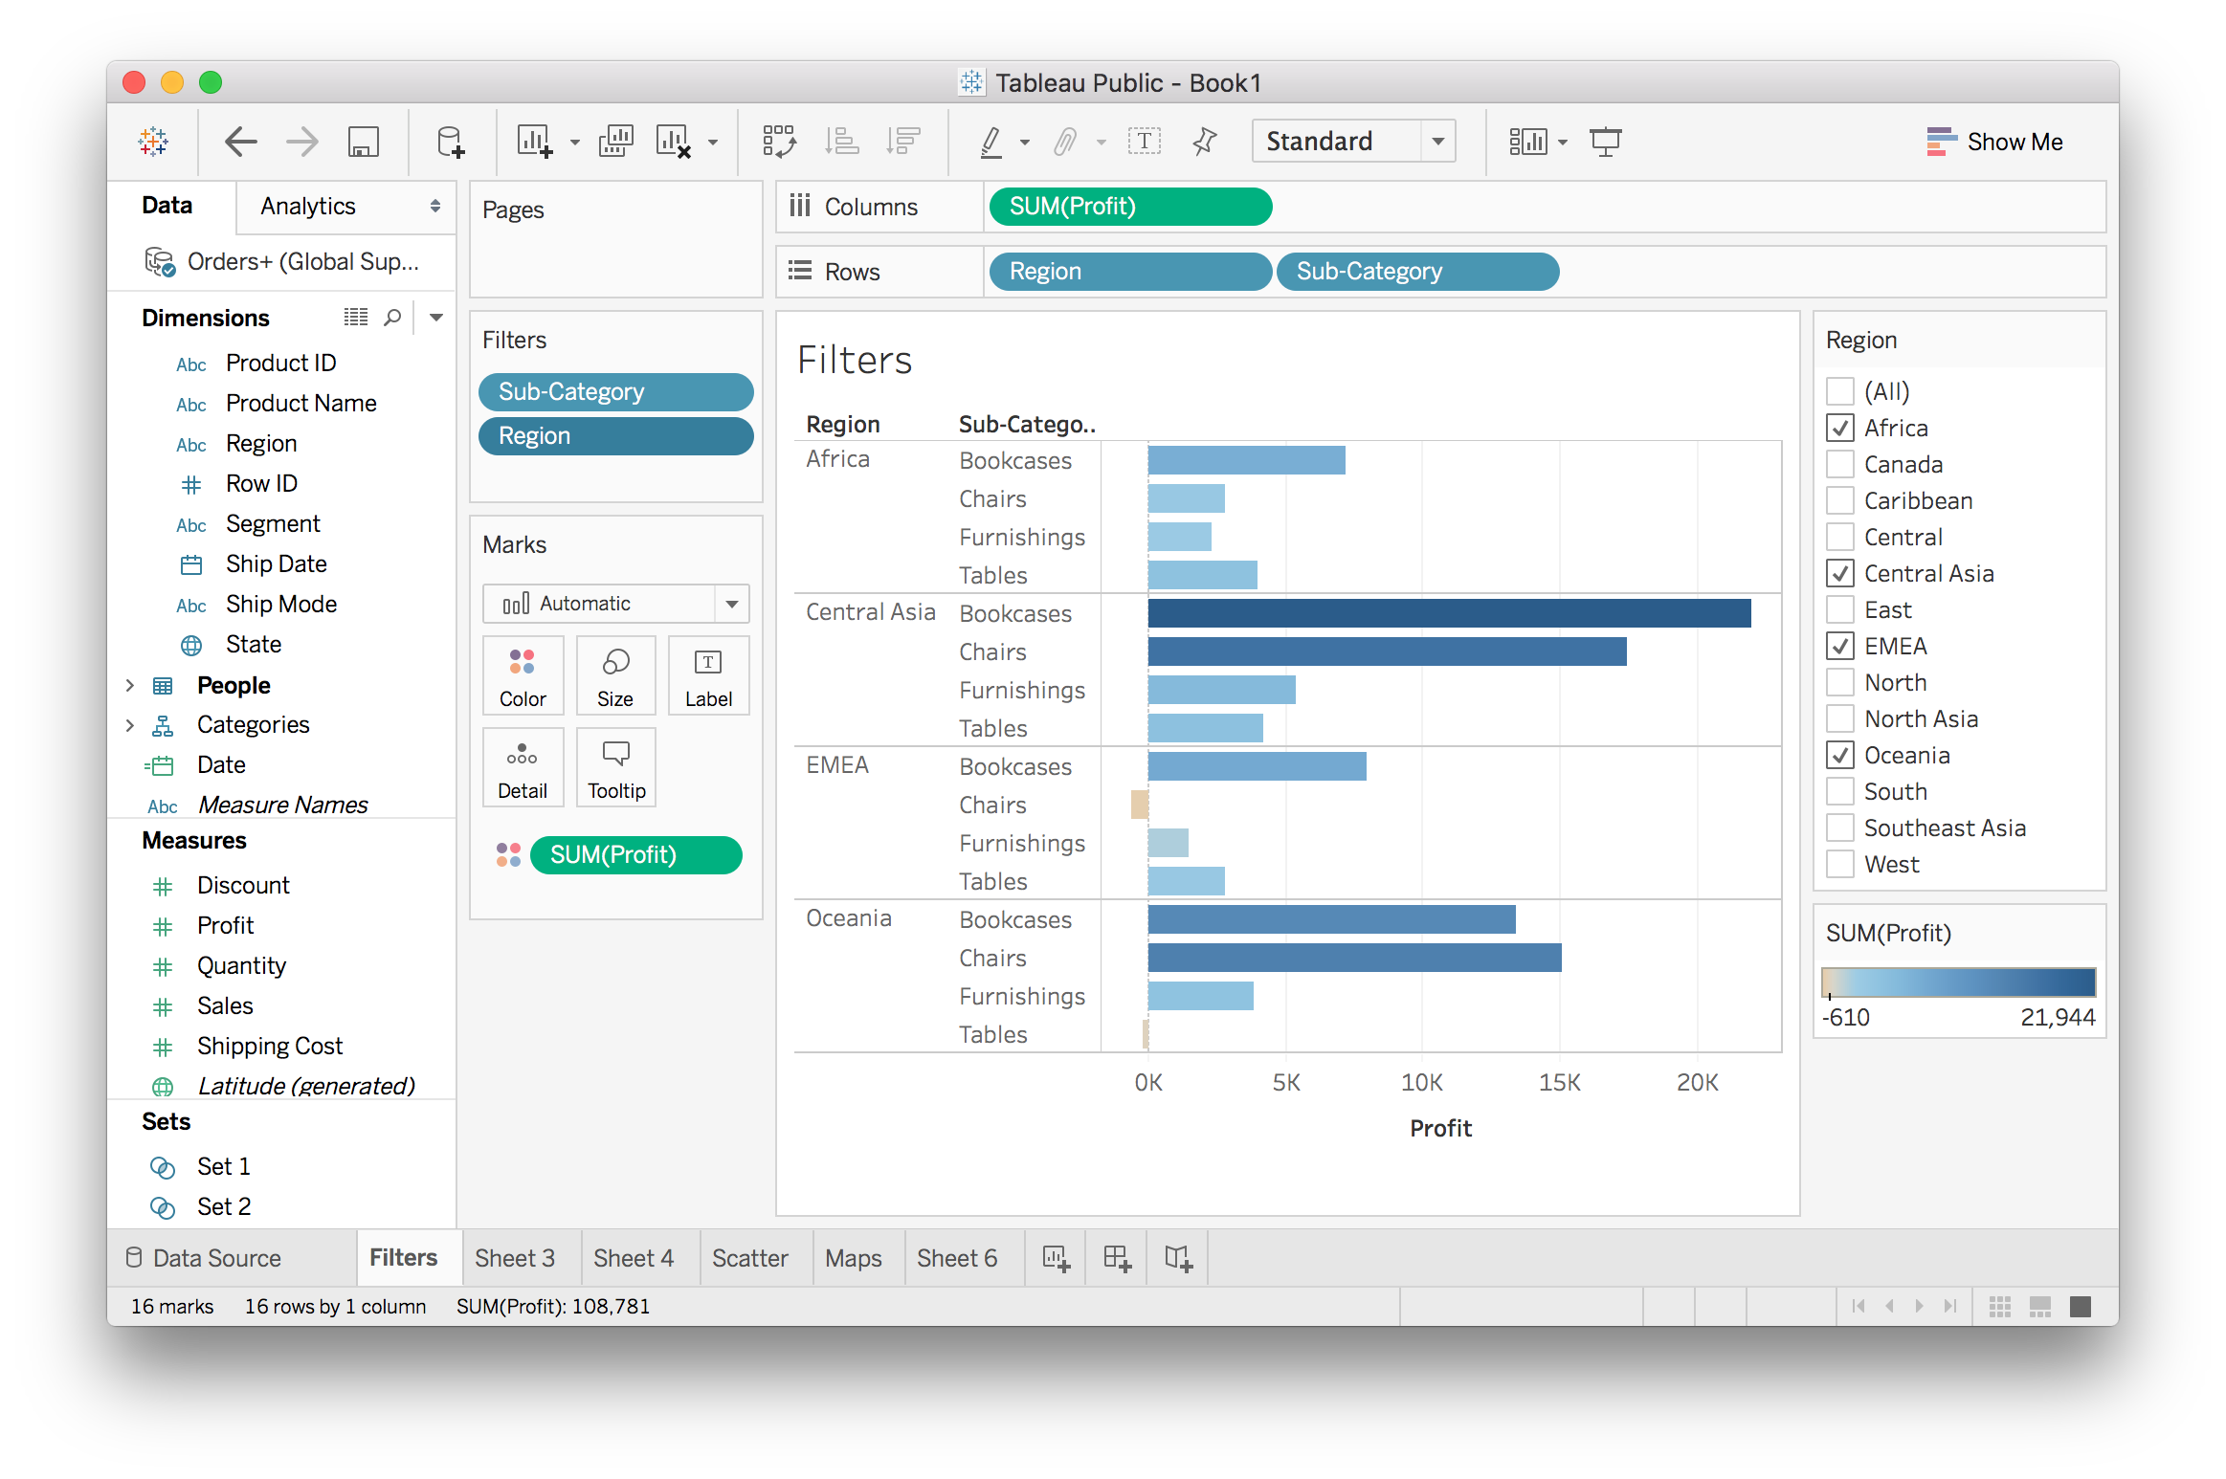Click the search icon in Dimensions header
The height and width of the screenshot is (1479, 2226).
392,318
